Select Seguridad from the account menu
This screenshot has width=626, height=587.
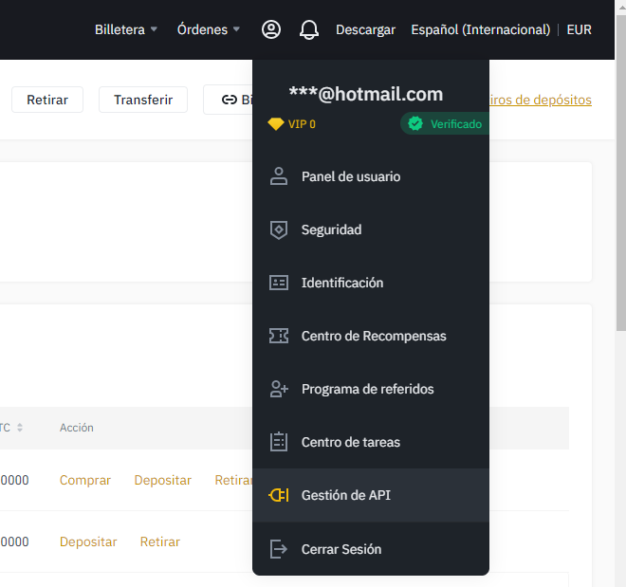(331, 229)
